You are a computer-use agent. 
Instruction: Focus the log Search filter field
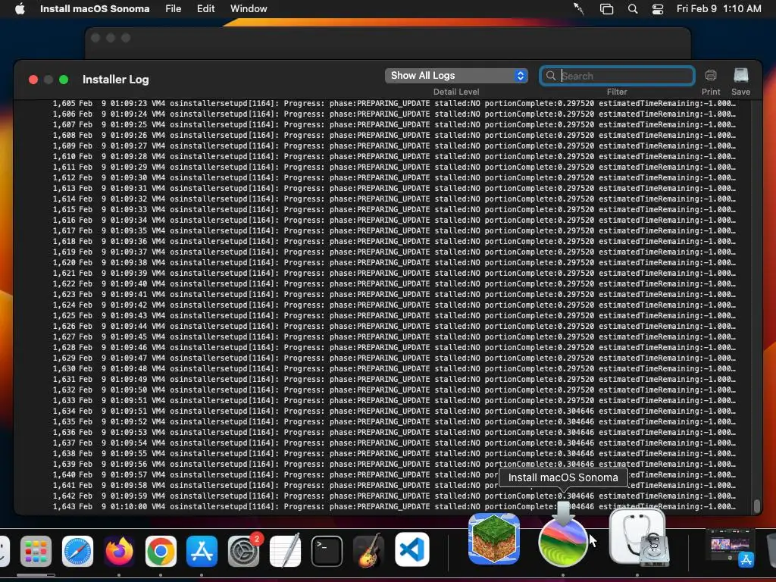click(x=617, y=76)
